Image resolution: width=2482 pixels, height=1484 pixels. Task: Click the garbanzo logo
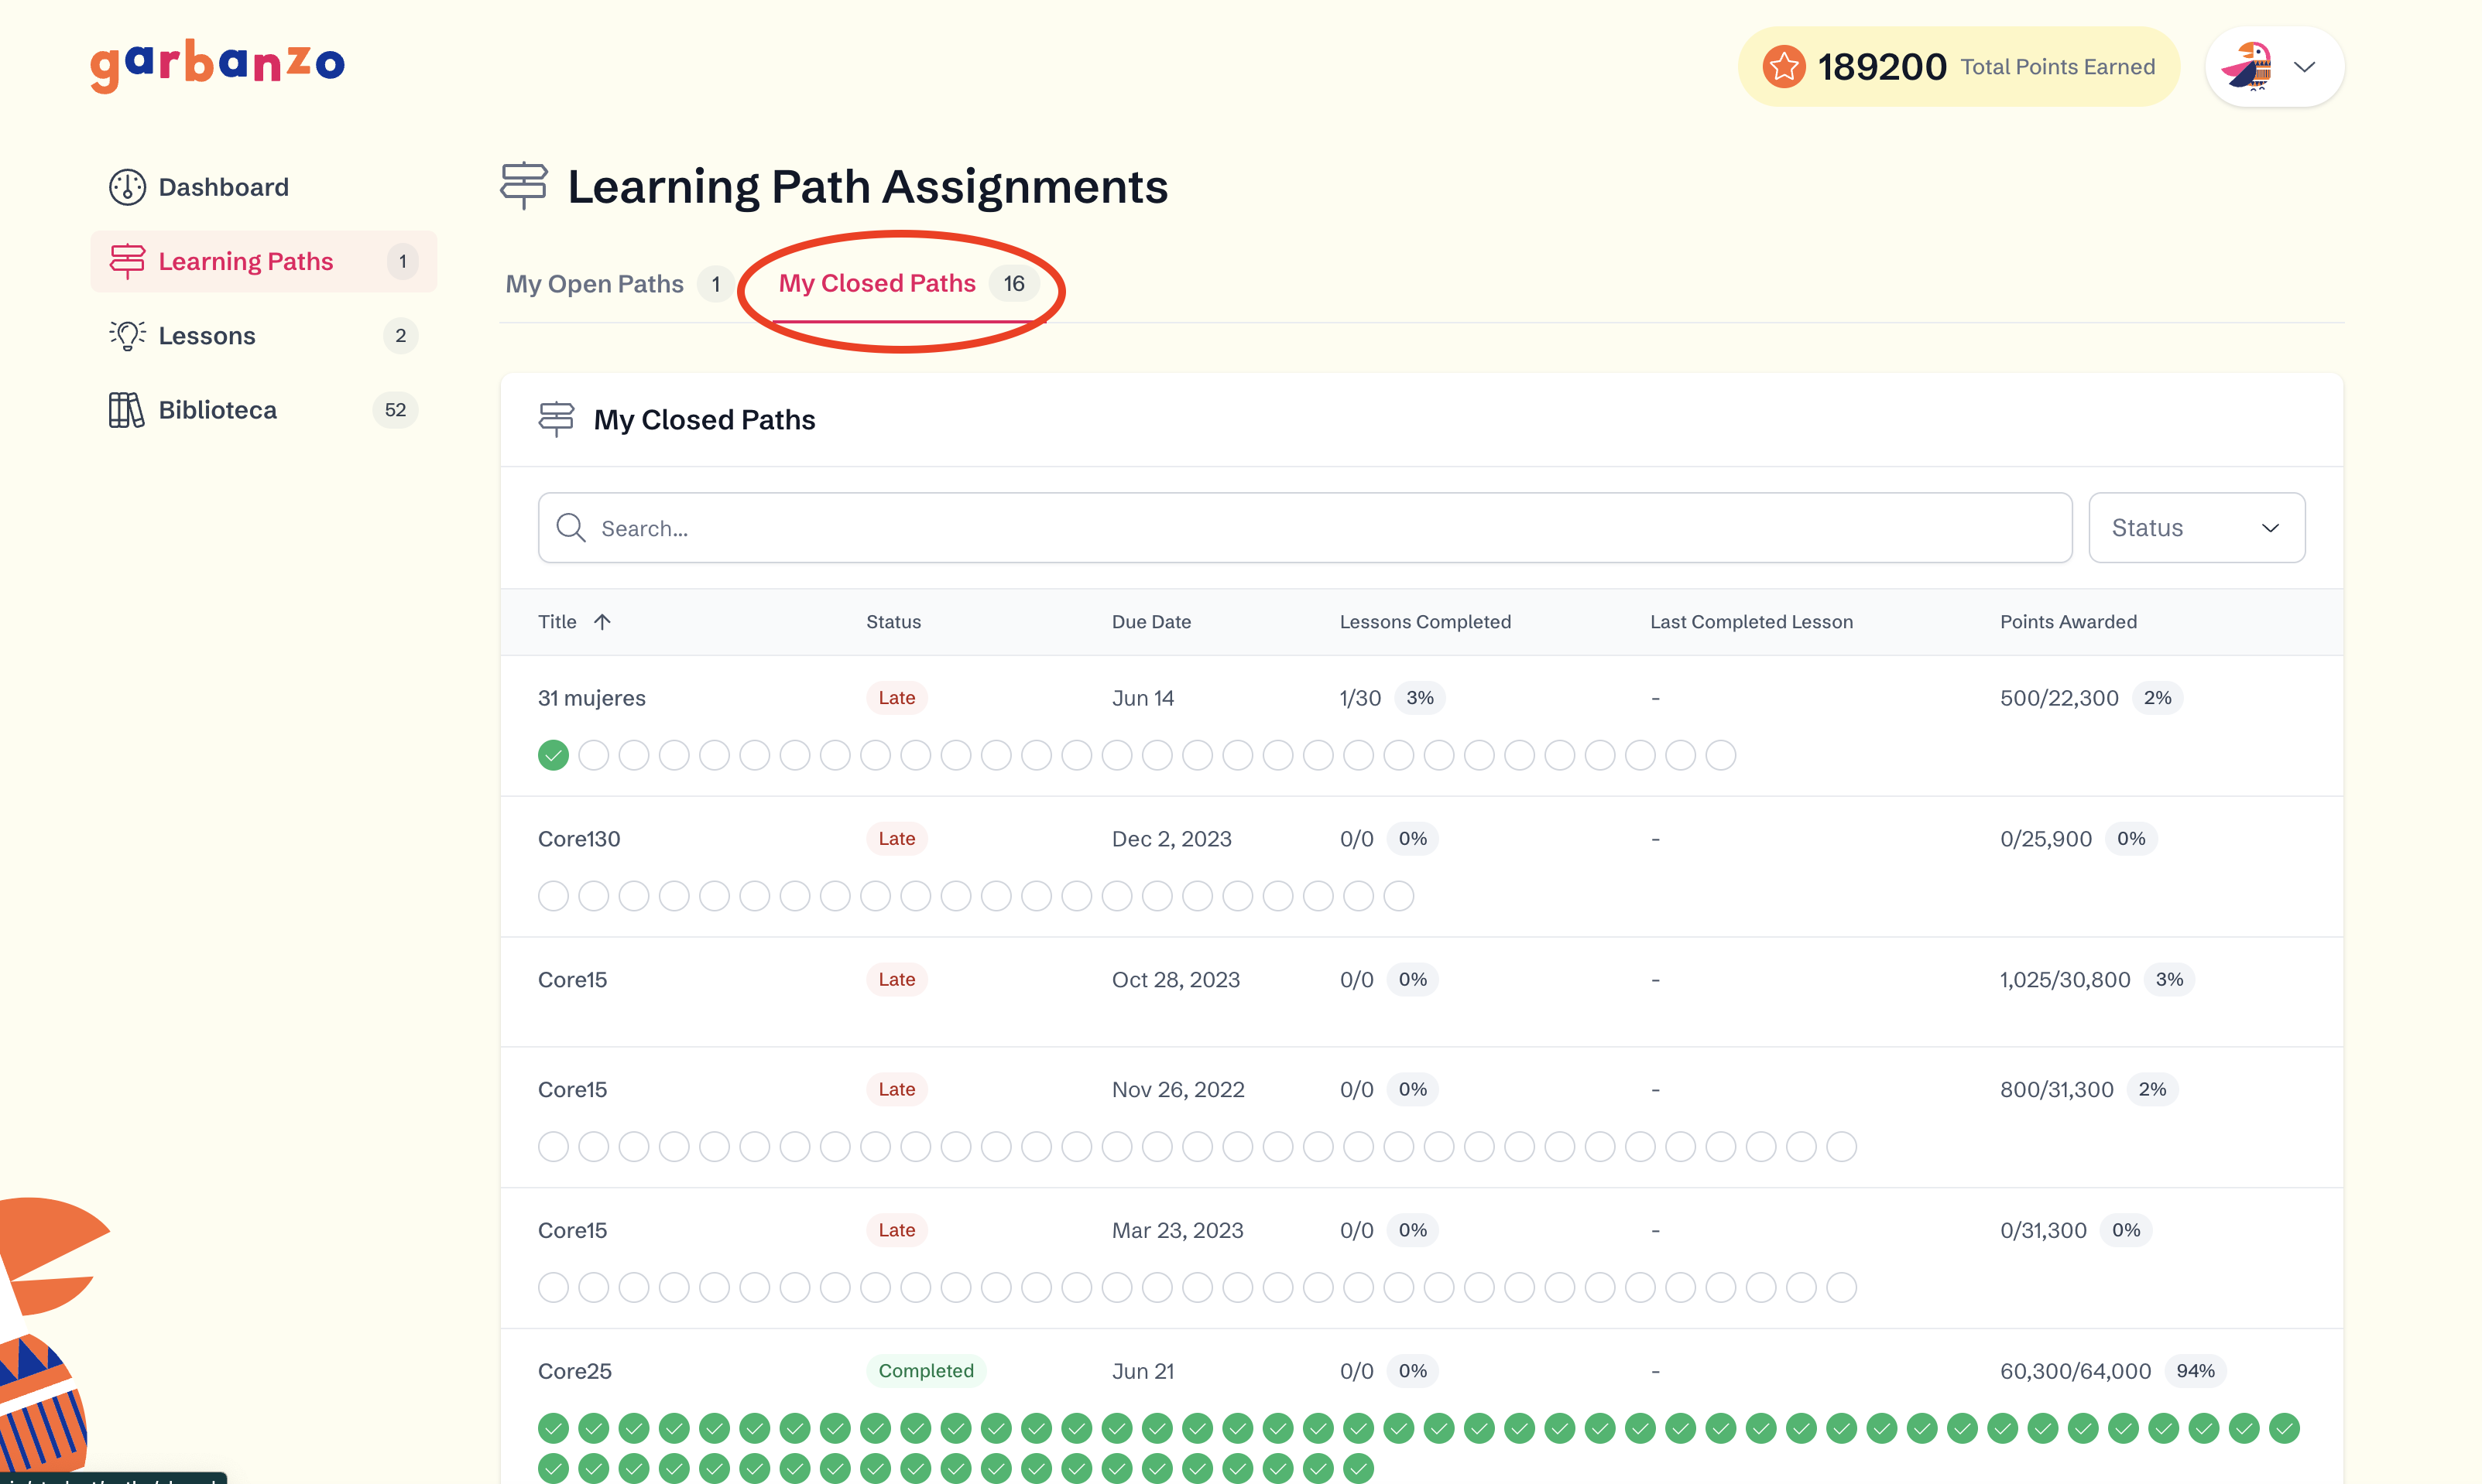pos(217,65)
